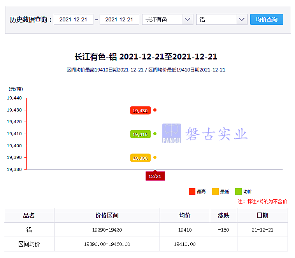This screenshot has width=295, height=258.
Task: Click the end date input field
Action: click(x=119, y=19)
